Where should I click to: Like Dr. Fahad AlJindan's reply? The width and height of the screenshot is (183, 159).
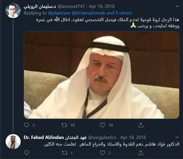point(103,152)
